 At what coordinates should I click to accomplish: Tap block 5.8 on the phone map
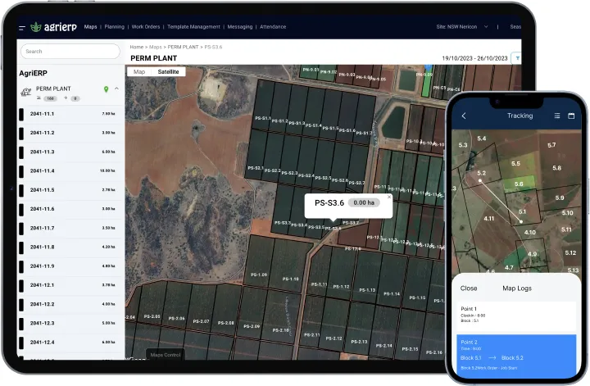(557, 168)
